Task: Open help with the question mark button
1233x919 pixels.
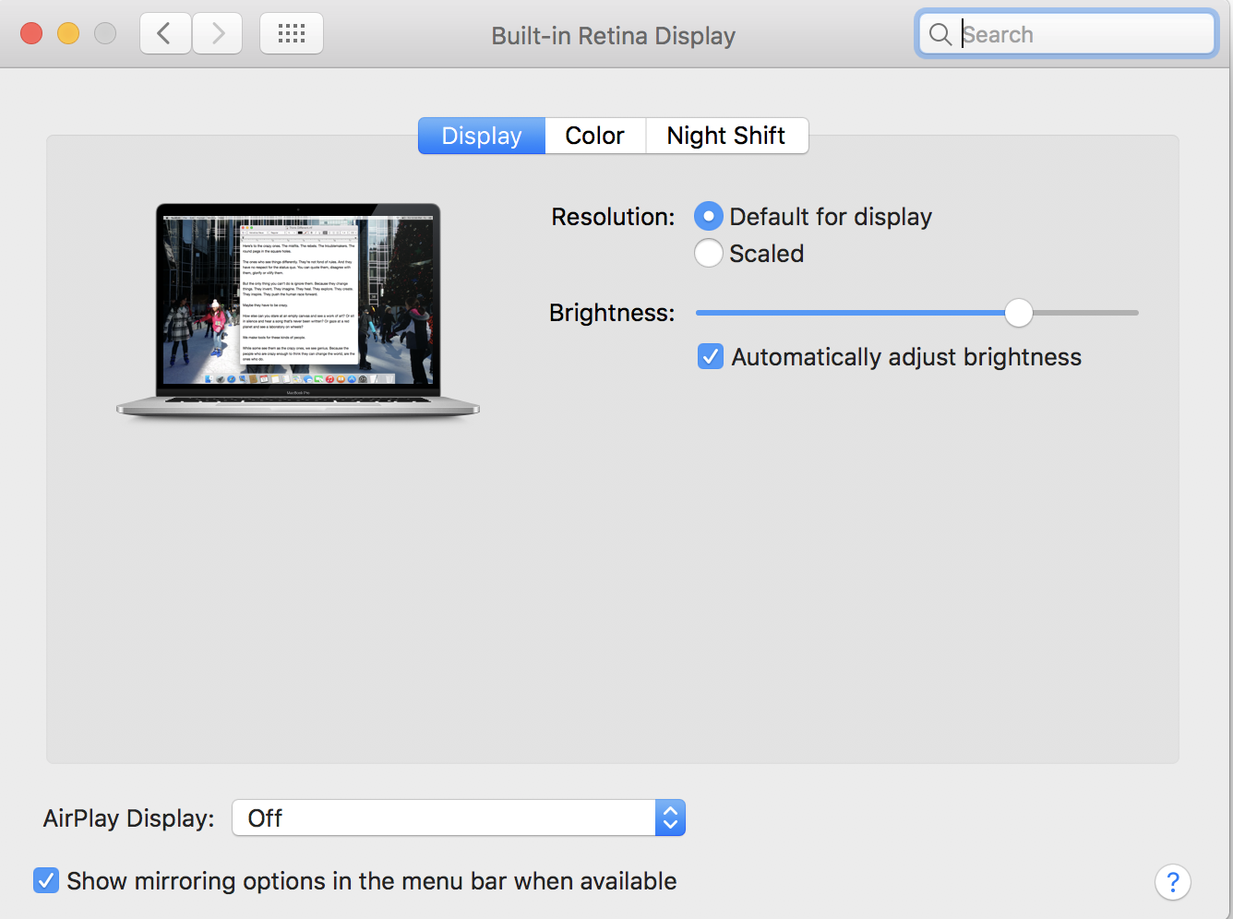Action: [1173, 882]
